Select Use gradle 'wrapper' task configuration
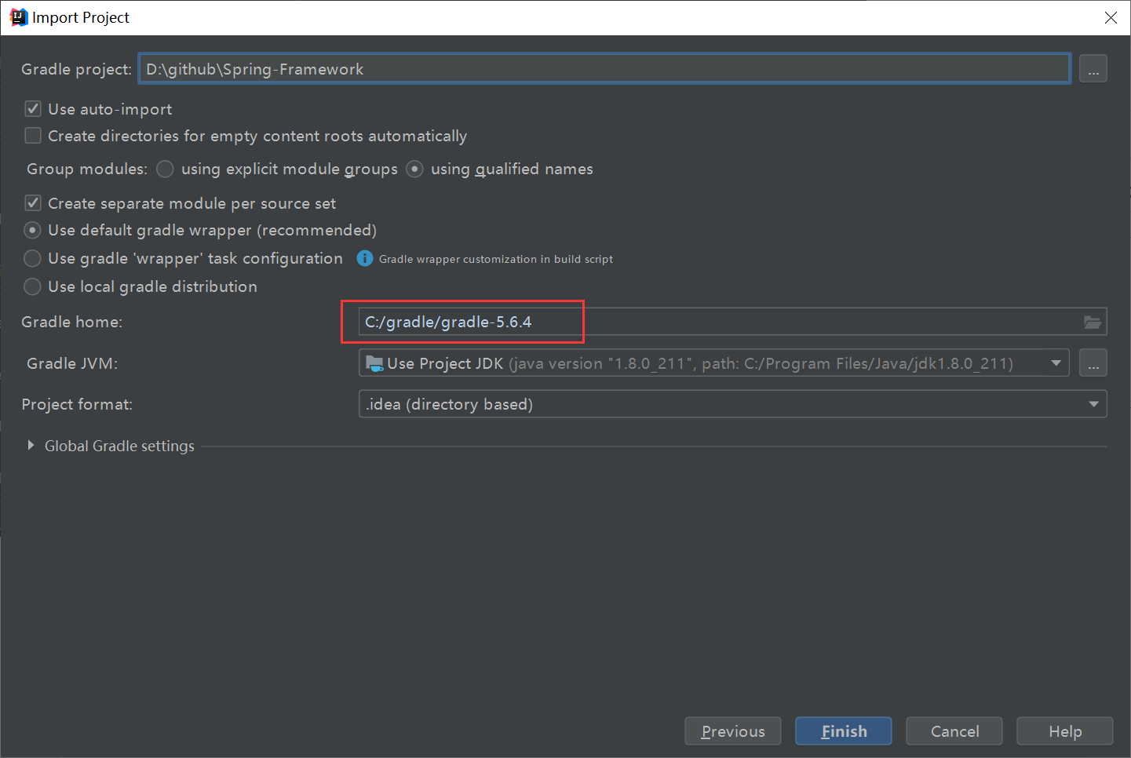The image size is (1131, 758). coord(33,258)
